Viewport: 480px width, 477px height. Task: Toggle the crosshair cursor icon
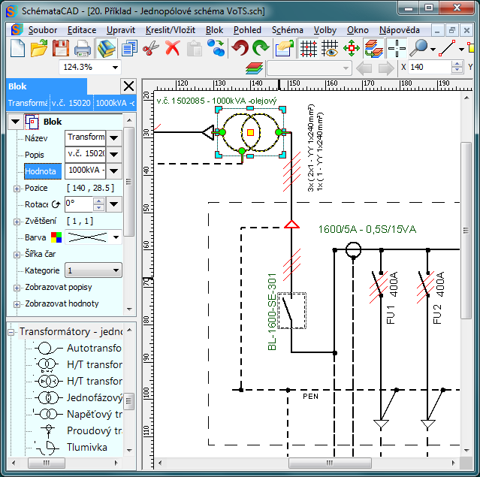coord(396,49)
